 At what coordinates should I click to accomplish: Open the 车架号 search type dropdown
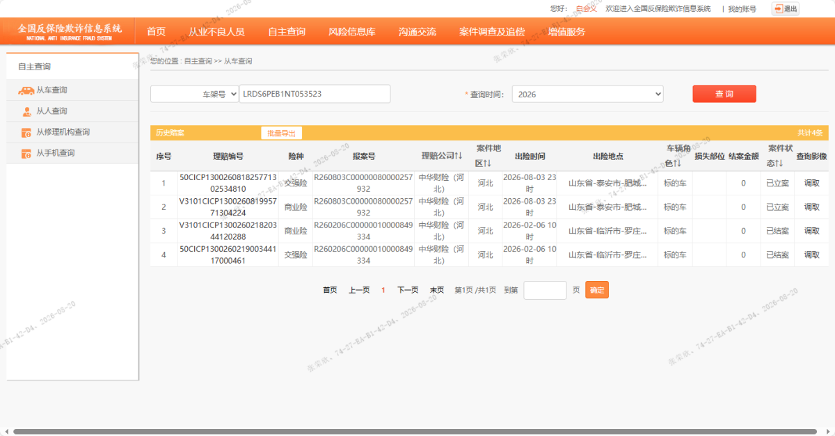(194, 94)
